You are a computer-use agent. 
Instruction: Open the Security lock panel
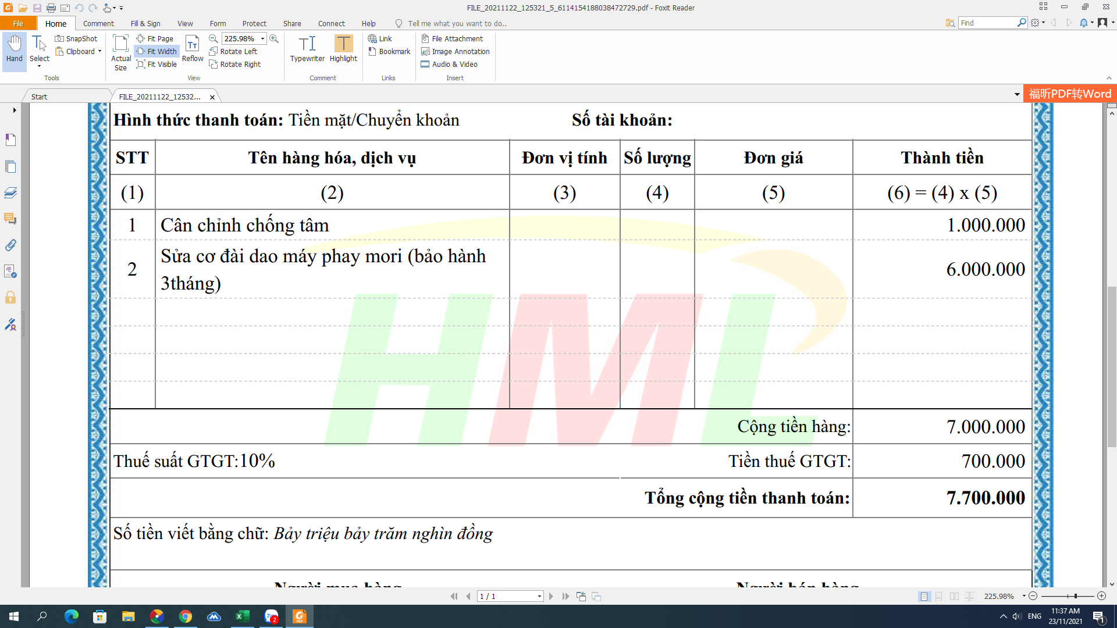click(10, 298)
